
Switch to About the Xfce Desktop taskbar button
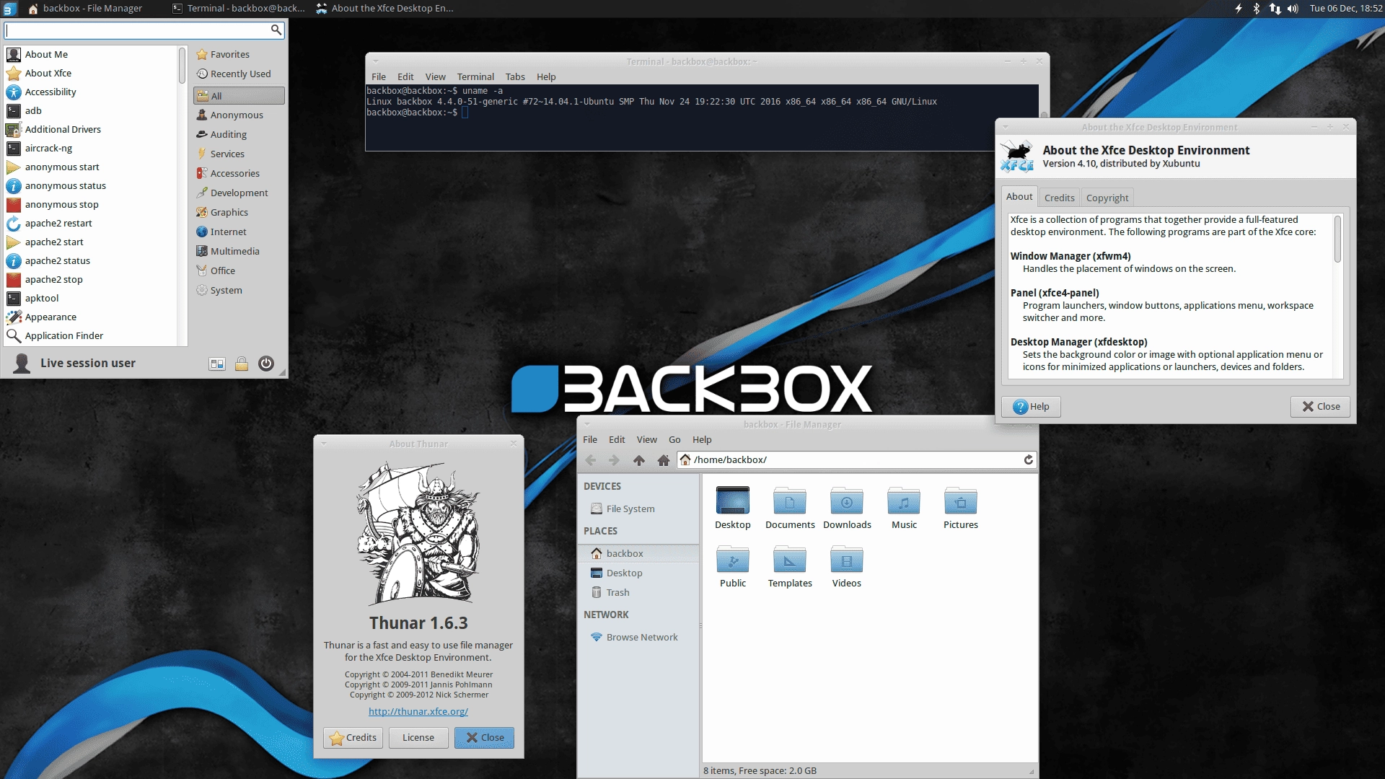(x=384, y=9)
